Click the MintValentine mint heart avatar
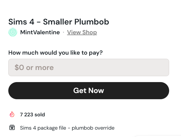The image size is (181, 137). pyautogui.click(x=13, y=32)
